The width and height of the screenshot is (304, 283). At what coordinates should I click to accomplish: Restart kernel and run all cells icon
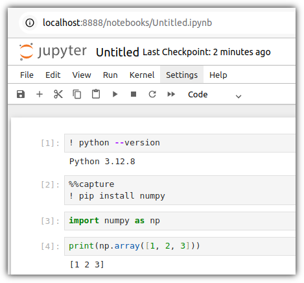(x=171, y=94)
